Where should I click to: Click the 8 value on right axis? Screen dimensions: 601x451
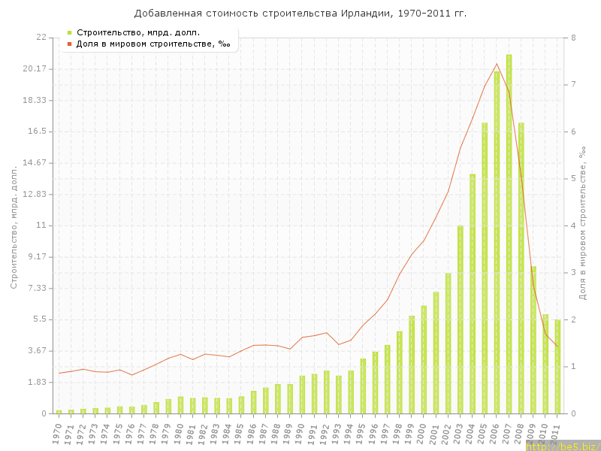pos(573,38)
